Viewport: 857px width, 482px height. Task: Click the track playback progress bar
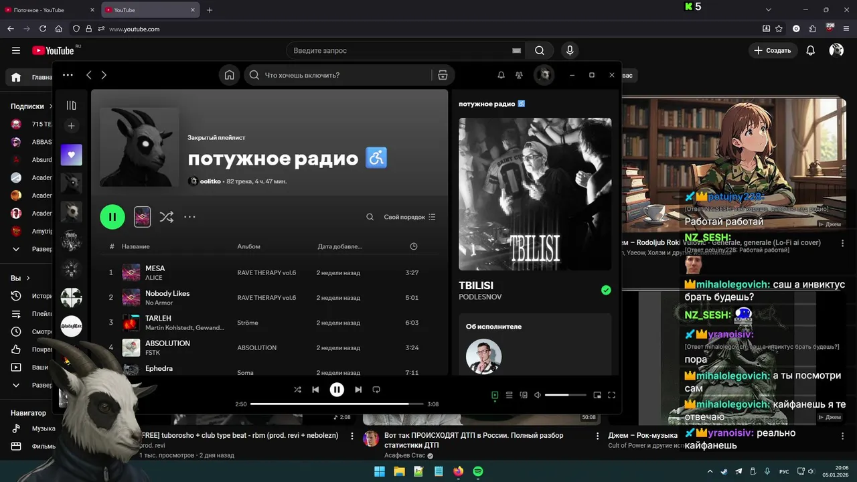(x=337, y=404)
